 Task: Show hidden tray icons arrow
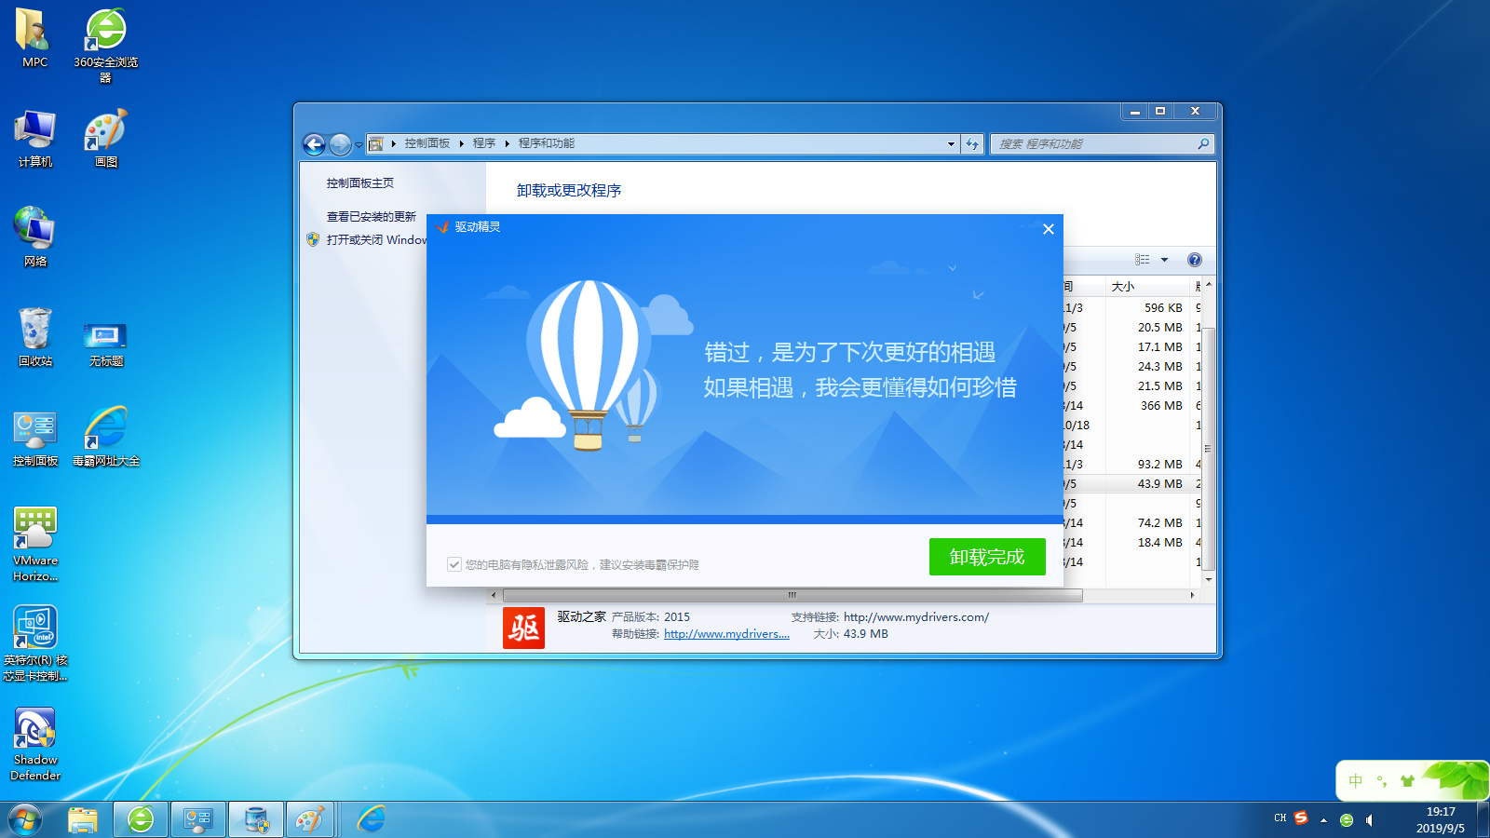click(x=1323, y=820)
